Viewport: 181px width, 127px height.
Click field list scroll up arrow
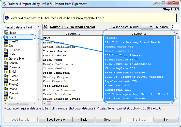point(39,27)
